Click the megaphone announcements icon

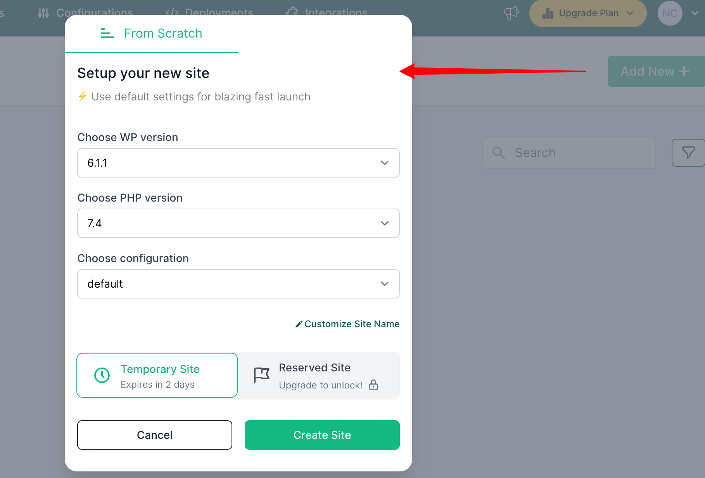pyautogui.click(x=511, y=13)
